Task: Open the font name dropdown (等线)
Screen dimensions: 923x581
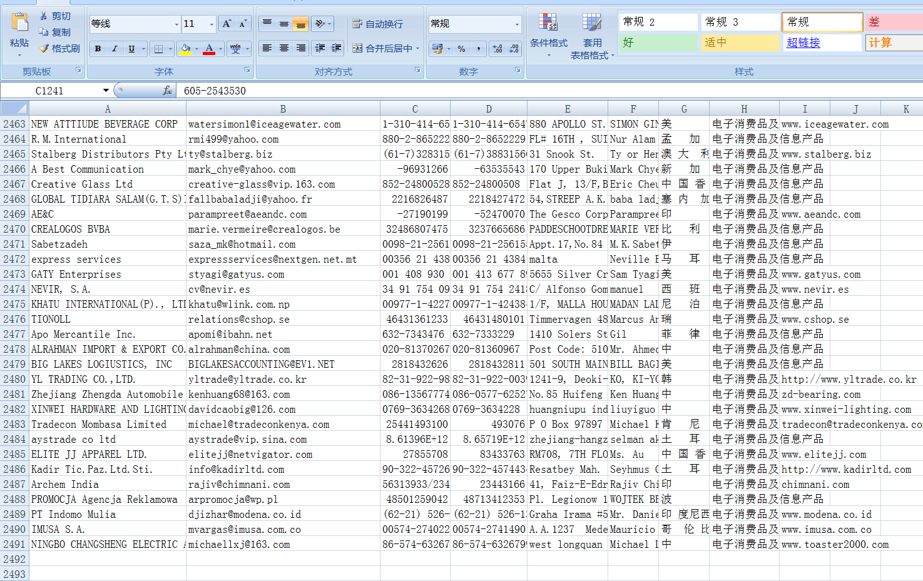Action: 176,24
